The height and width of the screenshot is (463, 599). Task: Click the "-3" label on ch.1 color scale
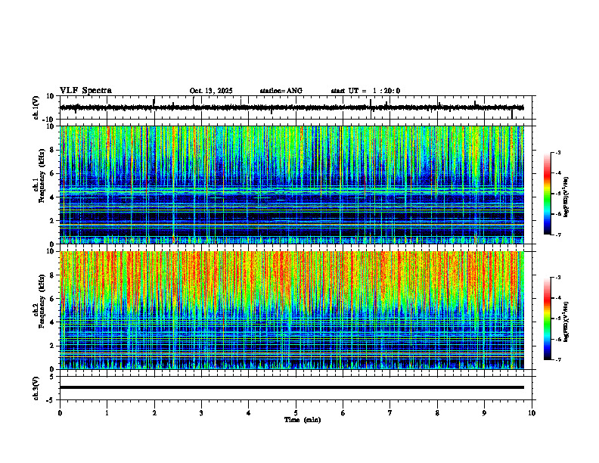[x=558, y=153]
